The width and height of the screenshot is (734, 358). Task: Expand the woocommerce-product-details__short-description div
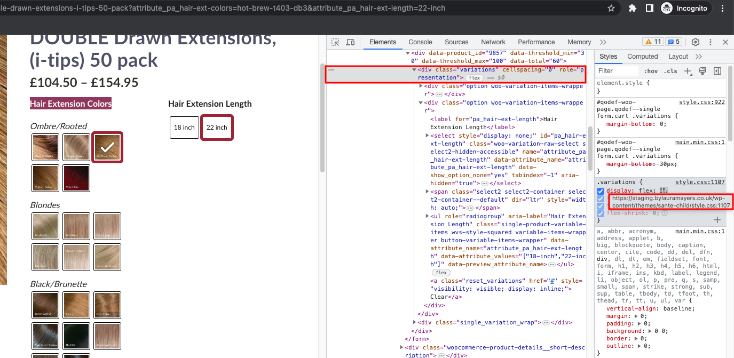(x=401, y=347)
